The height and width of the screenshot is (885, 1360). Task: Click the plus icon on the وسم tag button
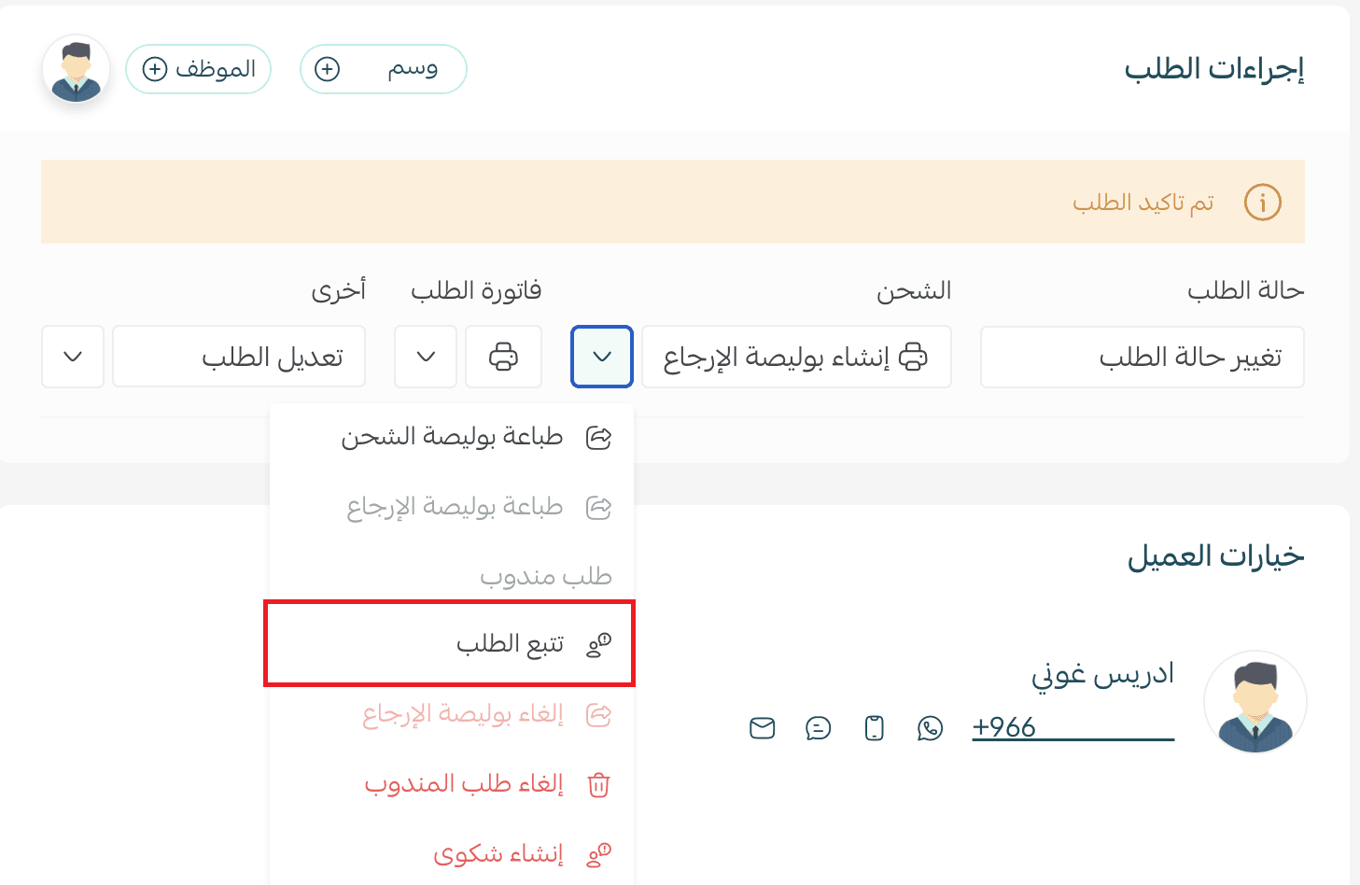328,69
